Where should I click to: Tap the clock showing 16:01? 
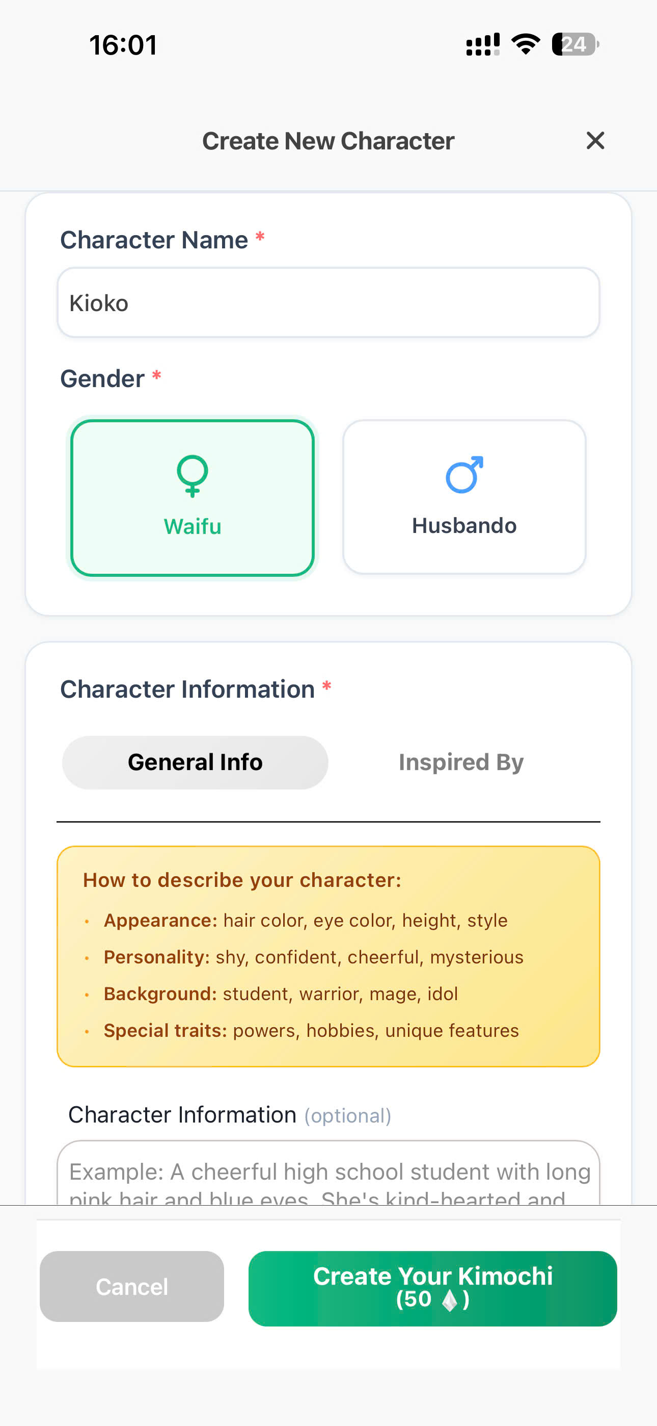pyautogui.click(x=122, y=44)
